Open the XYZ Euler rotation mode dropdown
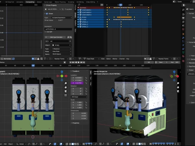Screen dimensions: 195x146 tap(79, 97)
